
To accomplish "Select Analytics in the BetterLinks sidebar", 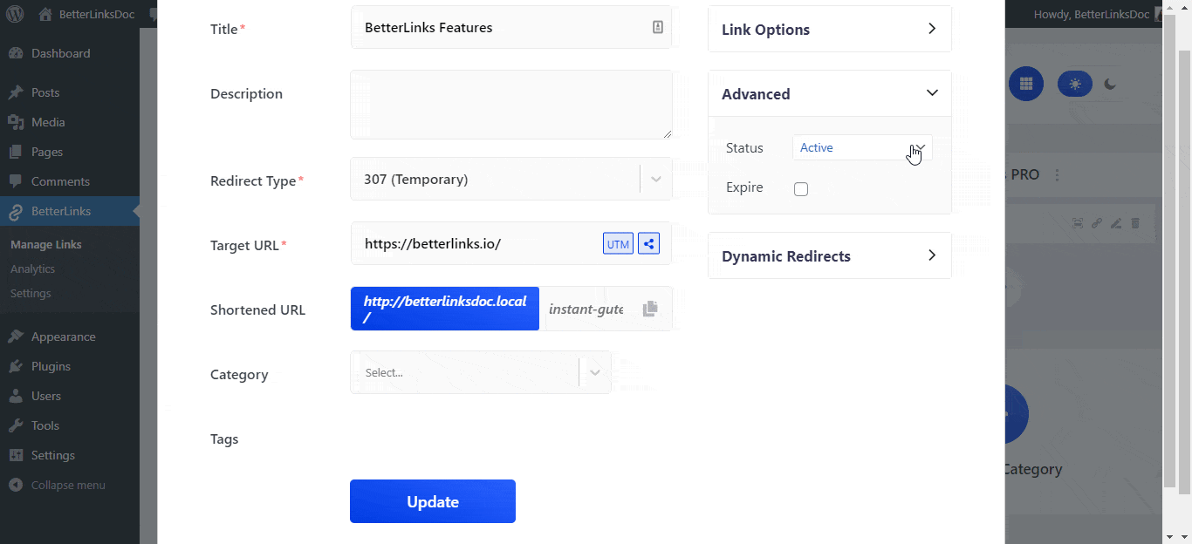I will click(x=32, y=269).
